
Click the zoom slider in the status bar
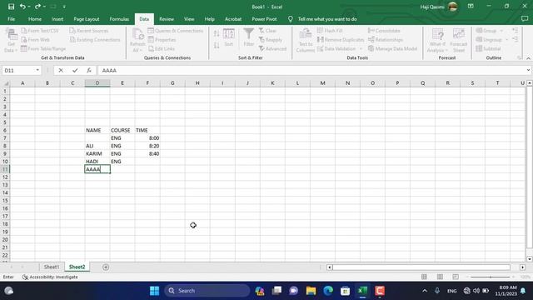coord(491,277)
